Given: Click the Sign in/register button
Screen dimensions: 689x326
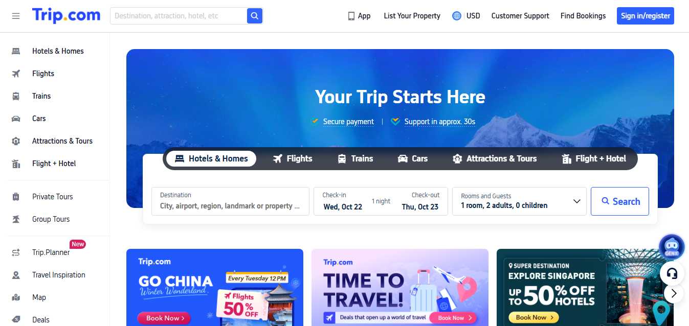Looking at the screenshot, I should pyautogui.click(x=646, y=16).
